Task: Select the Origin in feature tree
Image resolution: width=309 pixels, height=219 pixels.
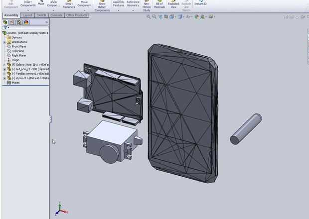Action: [13, 60]
